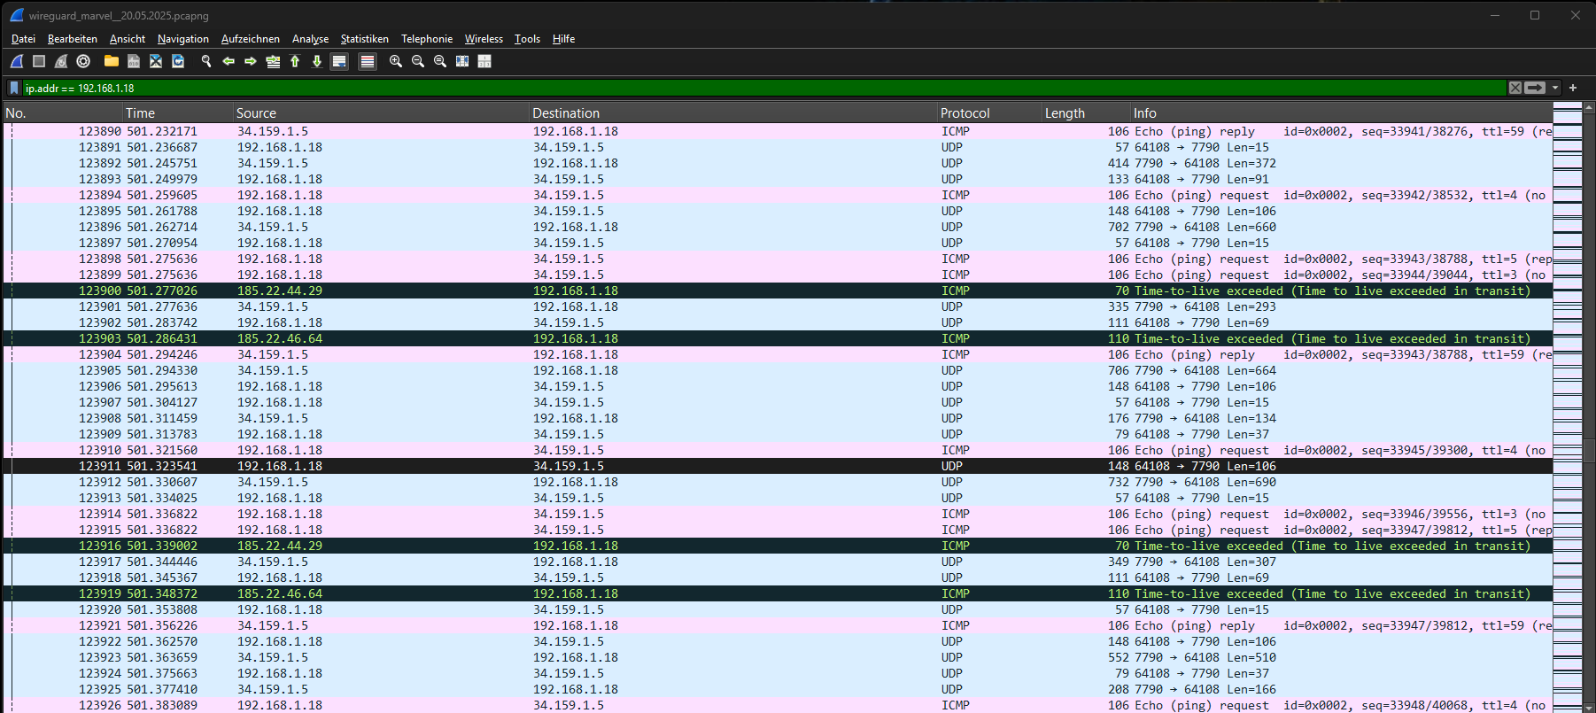Toggle packet list colorization
The image size is (1596, 713).
point(368,61)
